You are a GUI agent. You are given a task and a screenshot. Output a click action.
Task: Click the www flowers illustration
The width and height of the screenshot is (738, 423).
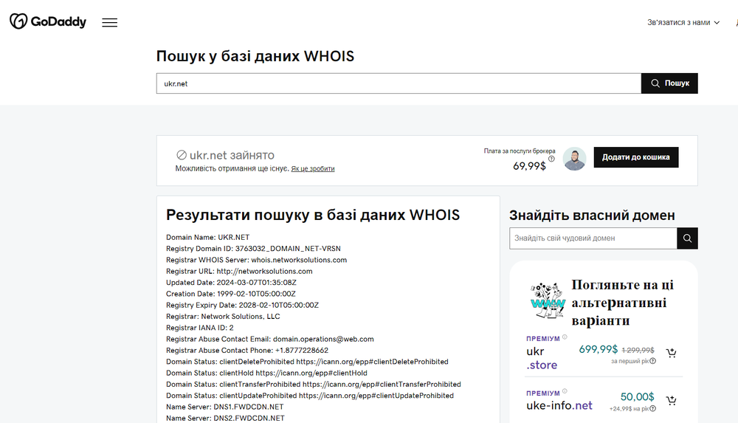[x=548, y=300]
